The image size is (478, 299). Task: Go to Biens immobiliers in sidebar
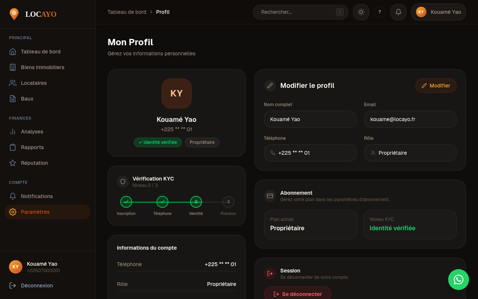tap(43, 67)
